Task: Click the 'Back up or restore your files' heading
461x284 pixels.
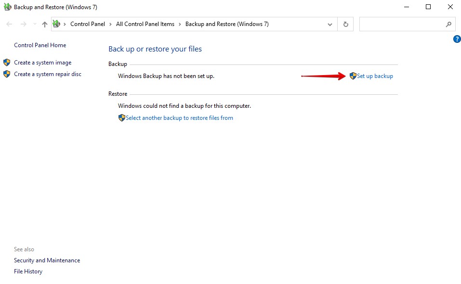Action: [155, 49]
